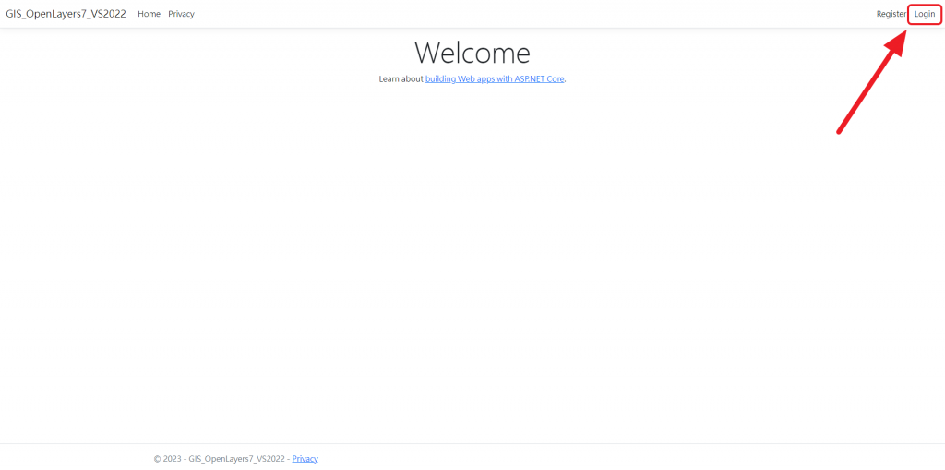
Task: Click the 'ASP.NET Core' words in the link
Action: click(x=539, y=79)
